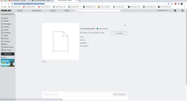Switch to the YouTube browser tab
Screen dimensions: 187x105
[19, 1]
